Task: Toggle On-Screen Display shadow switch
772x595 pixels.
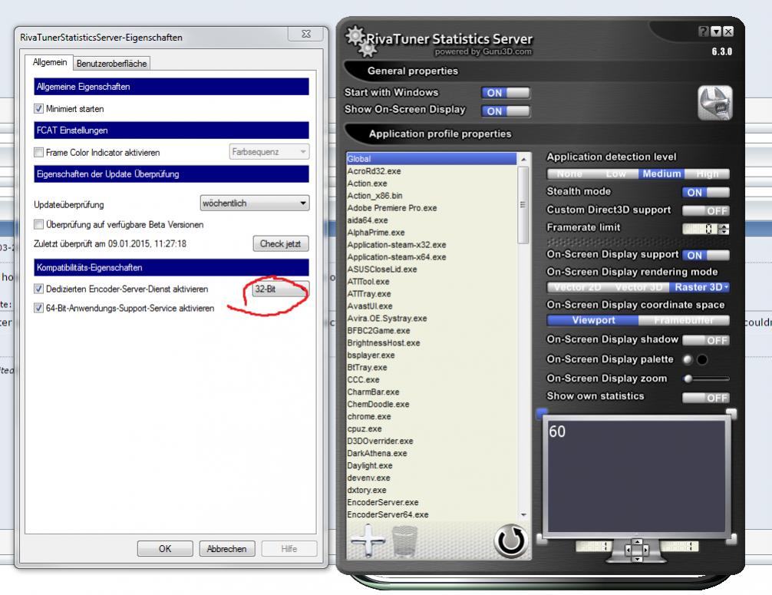Action: pyautogui.click(x=706, y=340)
